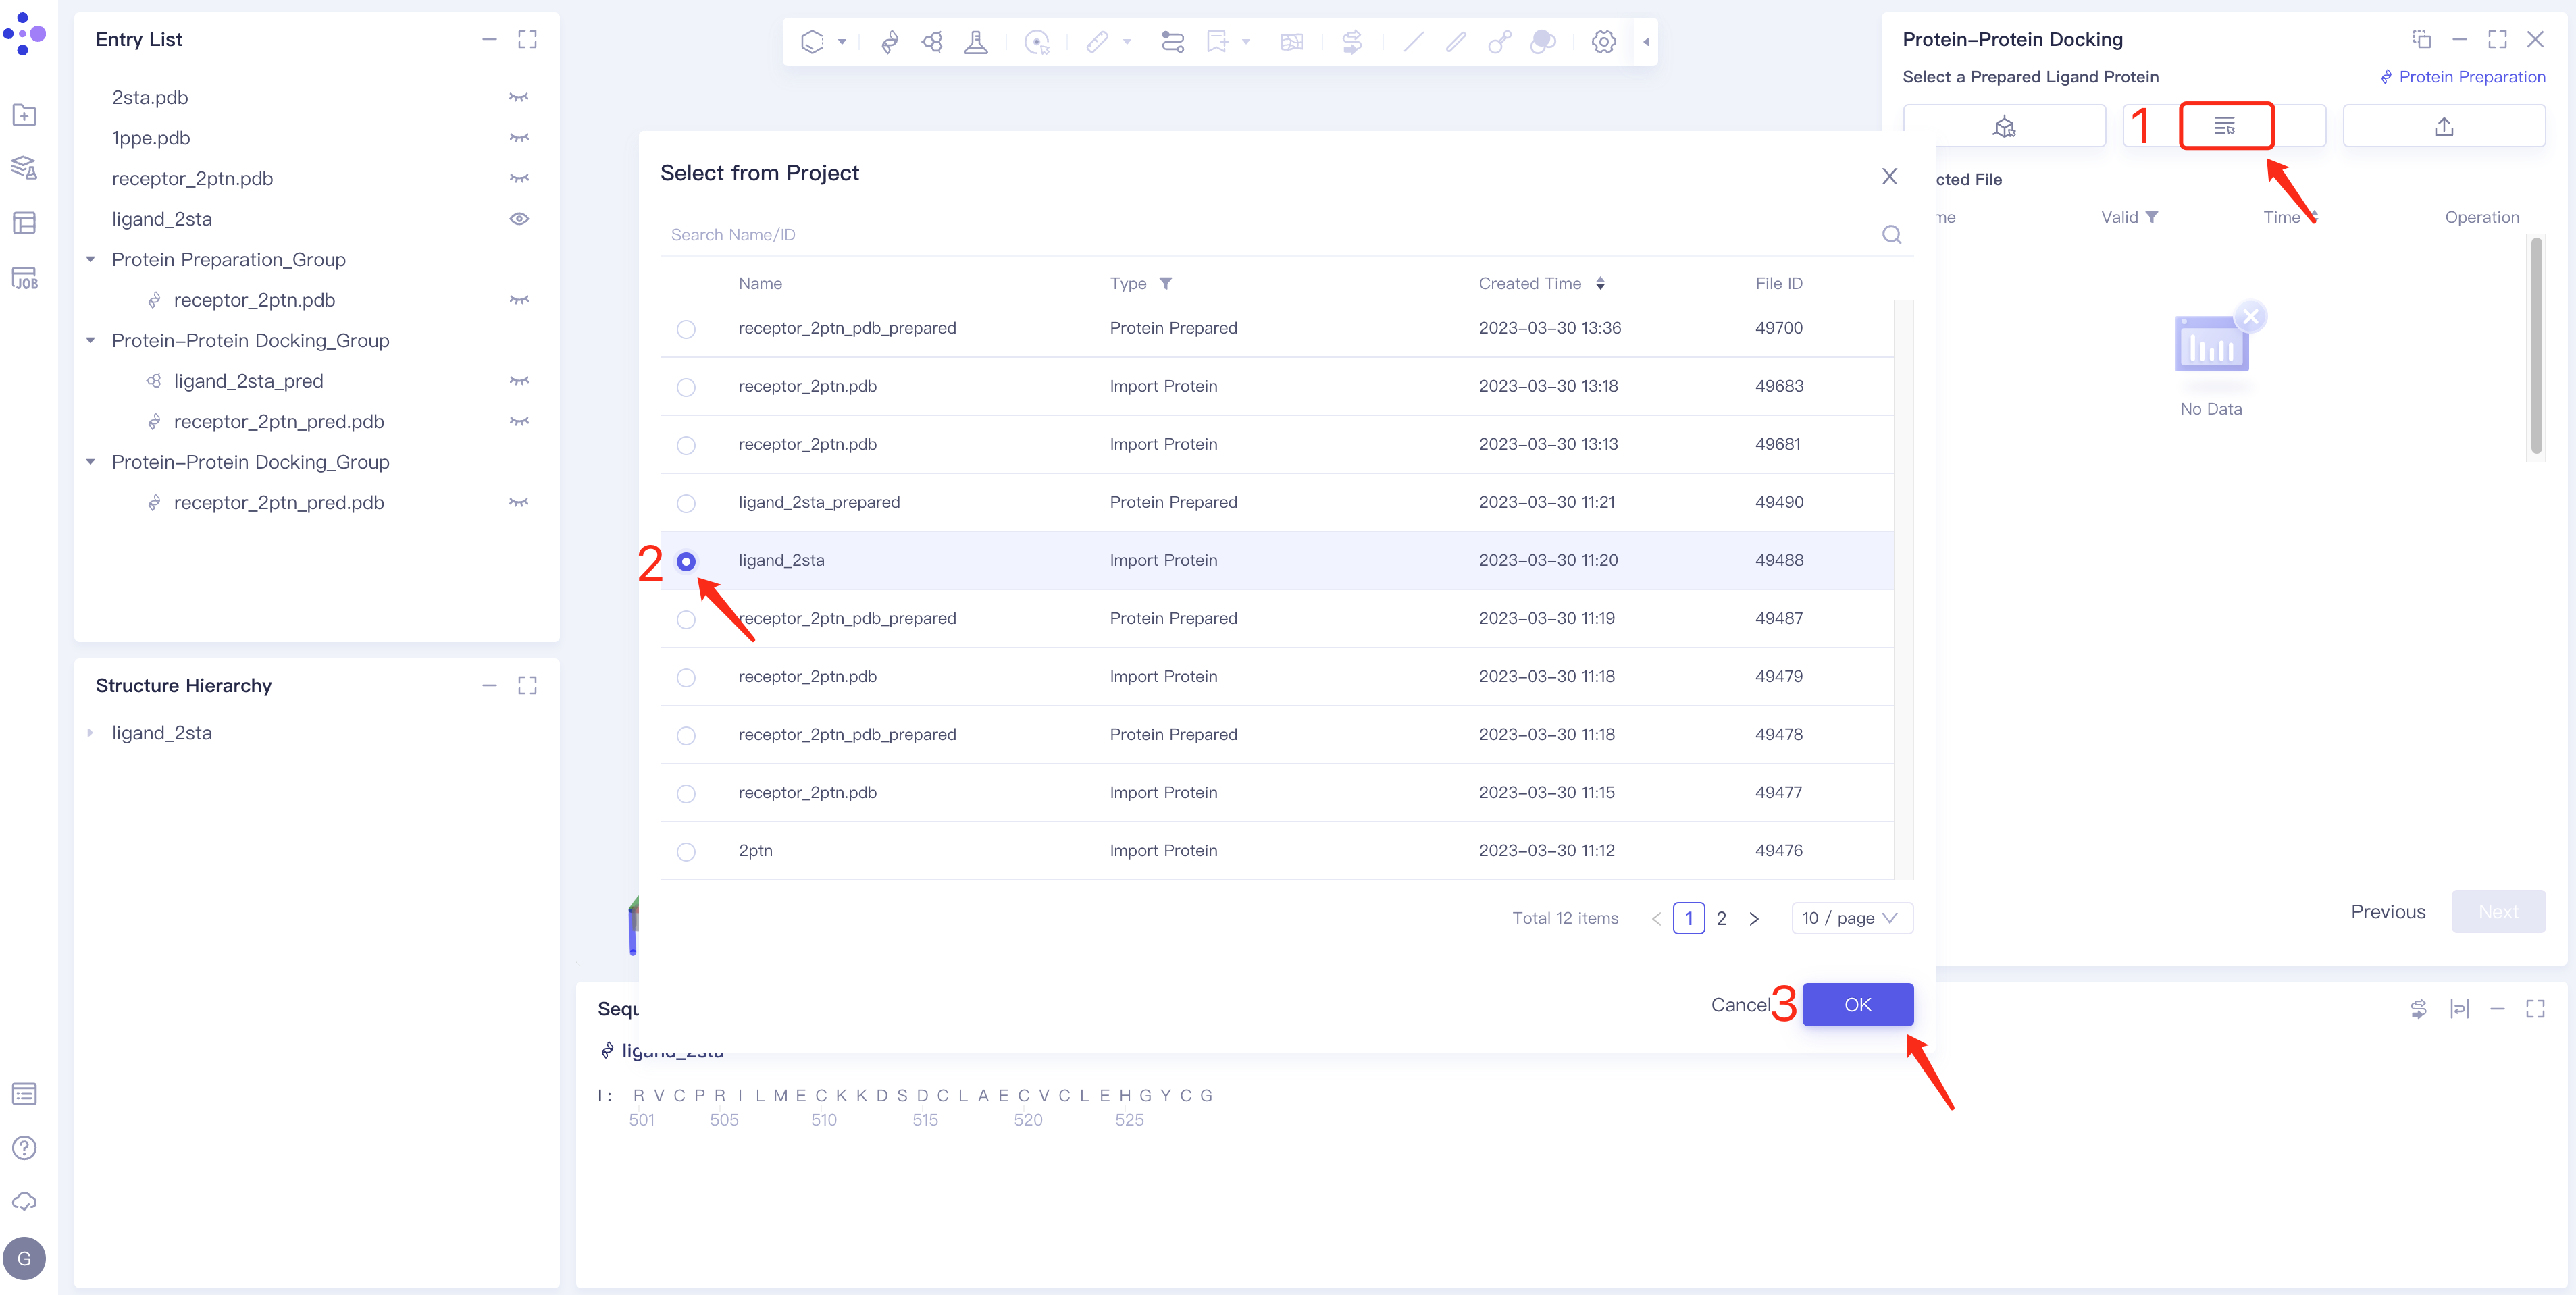
Task: Go to page 2 of results
Action: (1721, 918)
